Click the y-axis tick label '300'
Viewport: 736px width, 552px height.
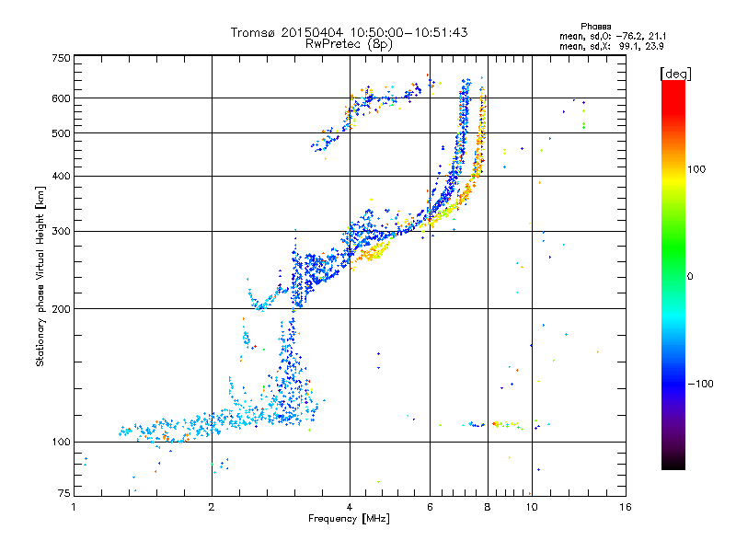click(x=61, y=232)
